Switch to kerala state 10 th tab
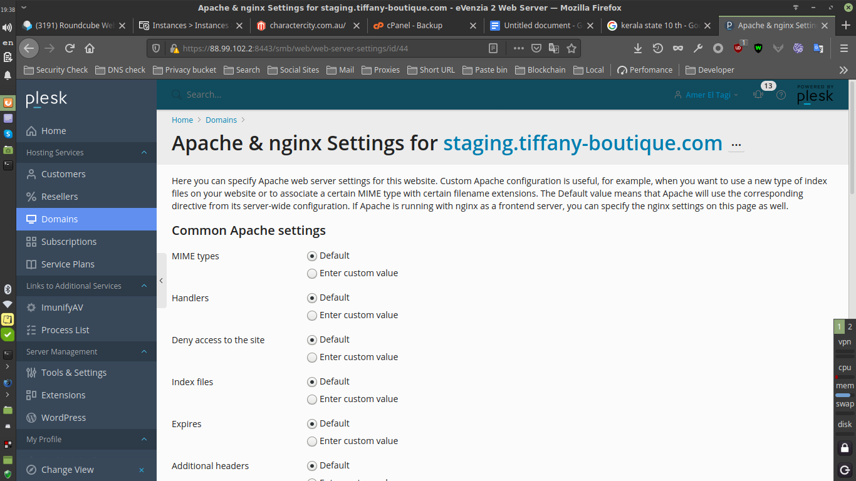856x481 pixels. 660,26
